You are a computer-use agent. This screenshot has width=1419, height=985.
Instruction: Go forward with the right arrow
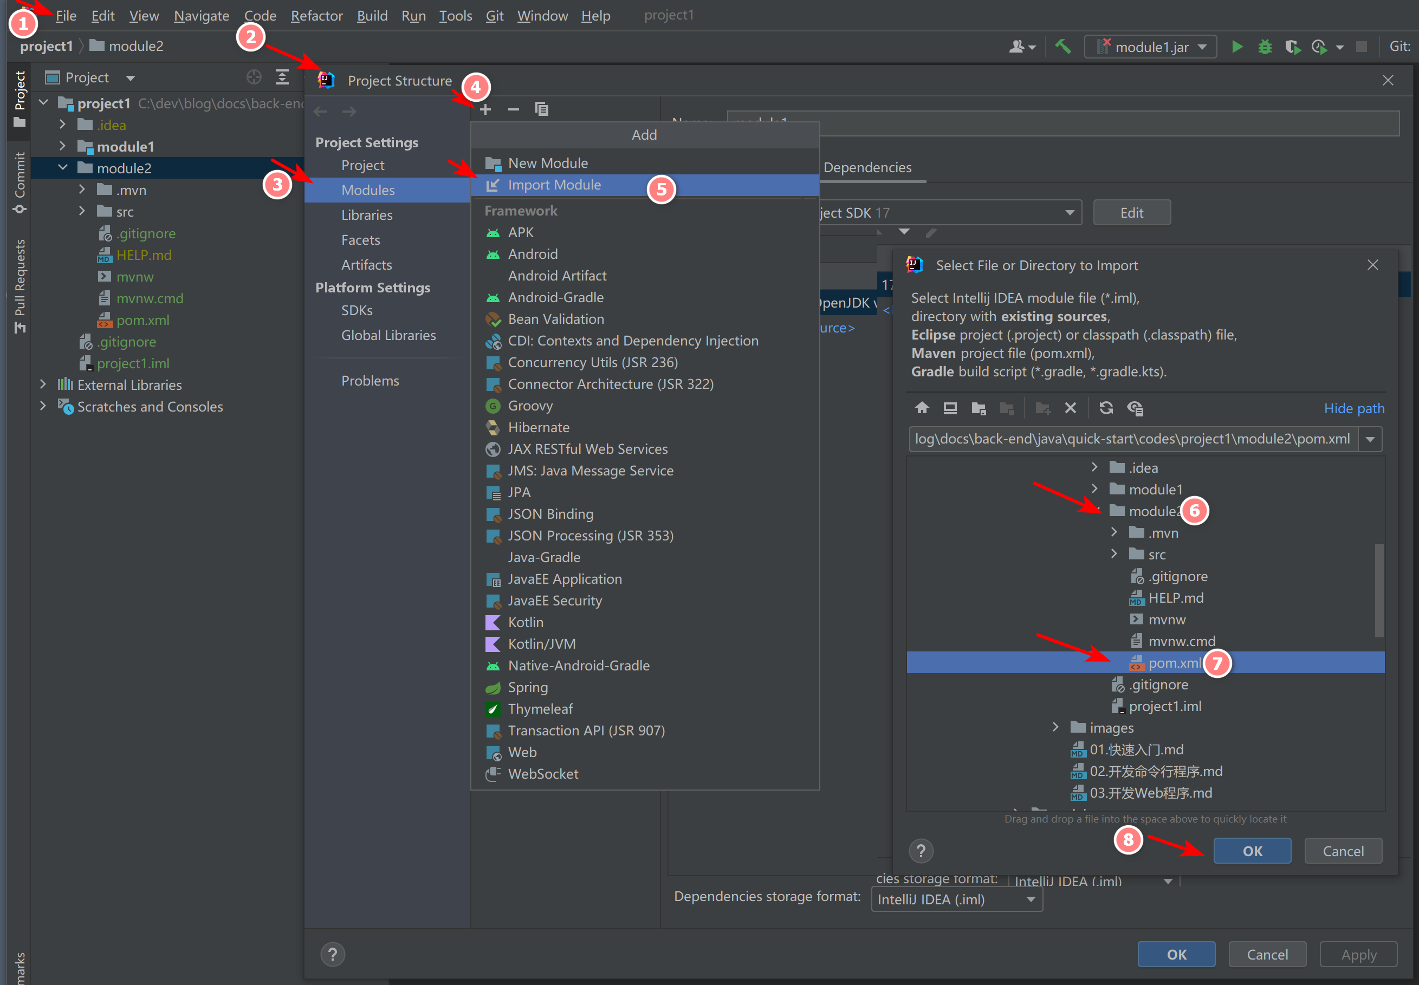(x=349, y=112)
